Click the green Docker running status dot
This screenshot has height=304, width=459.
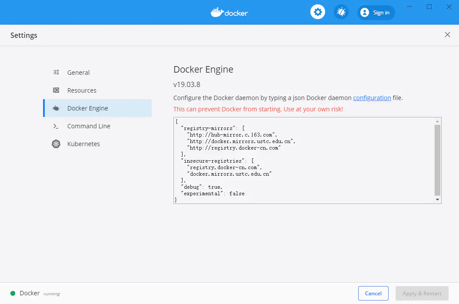point(13,293)
